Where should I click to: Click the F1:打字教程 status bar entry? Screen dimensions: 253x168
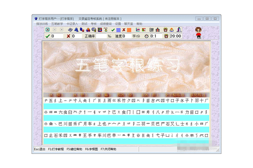click(x=56, y=149)
